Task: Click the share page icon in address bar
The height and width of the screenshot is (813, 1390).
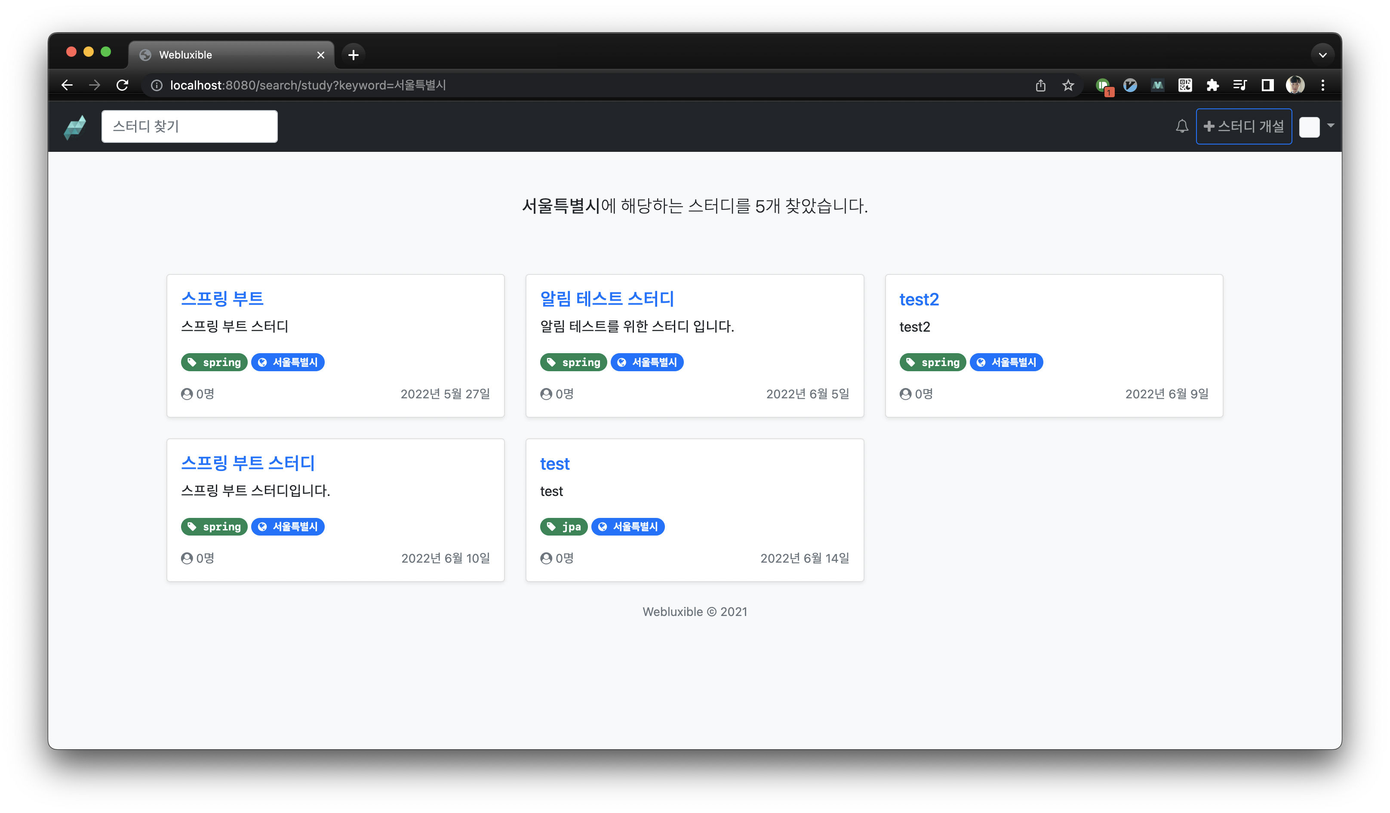Action: (x=1040, y=86)
